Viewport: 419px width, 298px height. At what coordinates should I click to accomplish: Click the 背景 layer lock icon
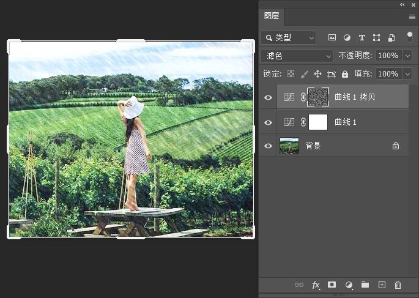click(x=396, y=146)
